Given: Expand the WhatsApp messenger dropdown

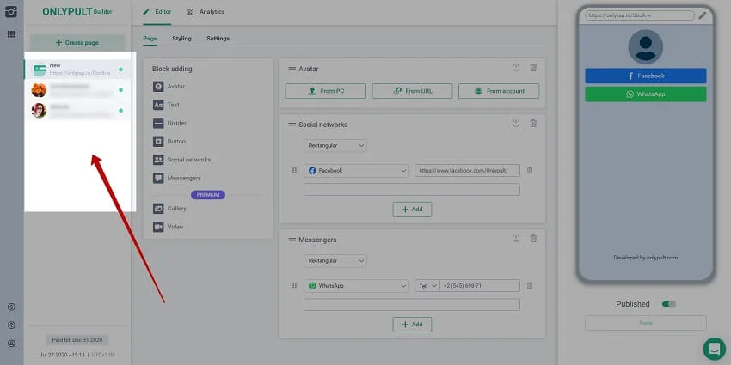Looking at the screenshot, I should (x=356, y=285).
